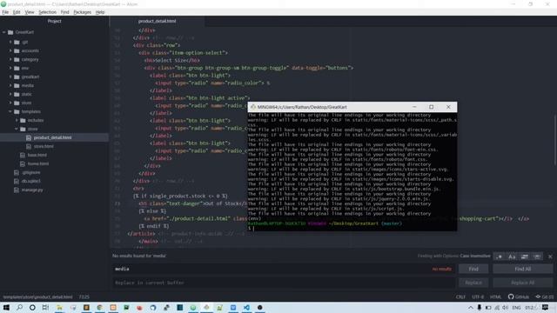Expand the env folder
This screenshot has height=313, width=557.
(10, 68)
